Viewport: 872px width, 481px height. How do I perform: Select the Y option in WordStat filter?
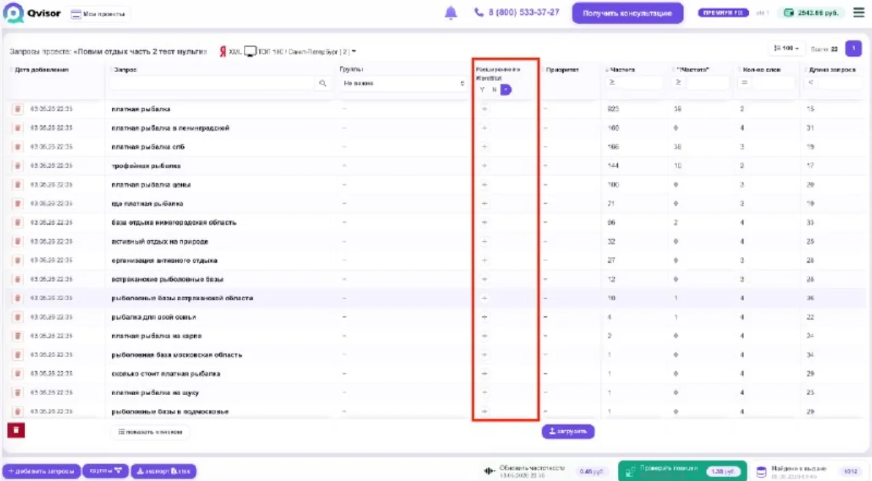coord(482,89)
